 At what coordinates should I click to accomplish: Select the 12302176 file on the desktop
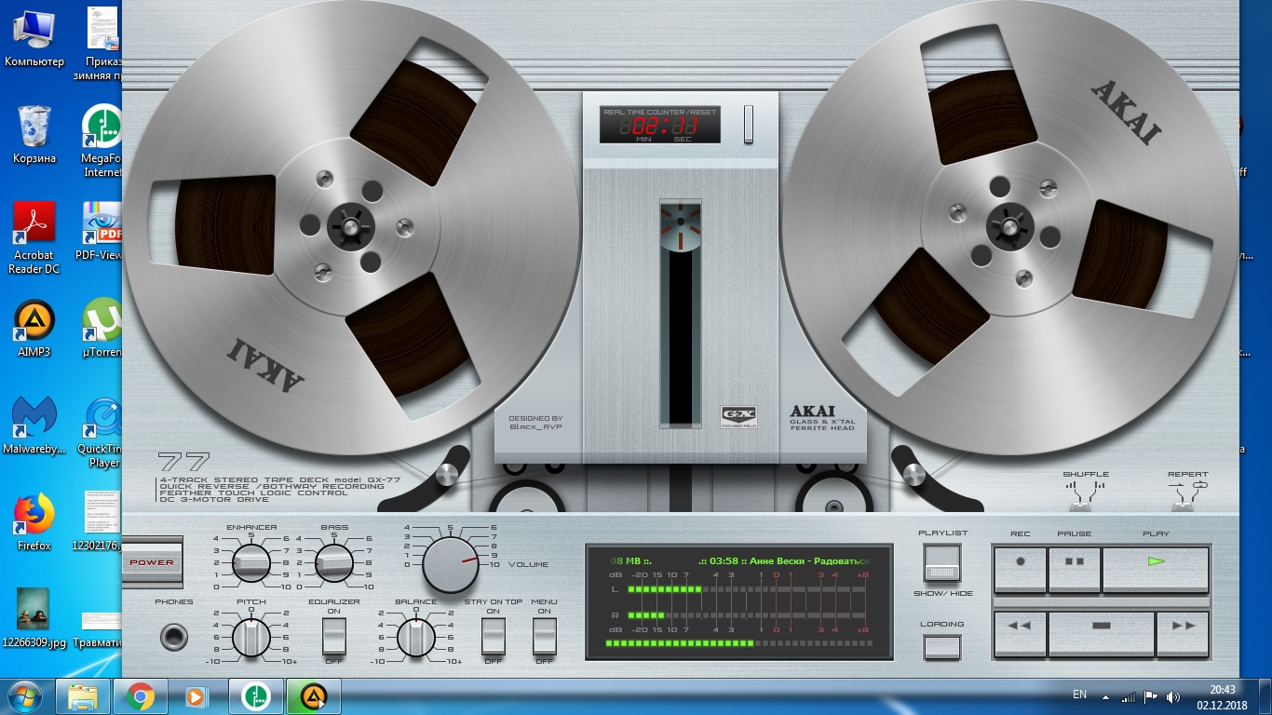point(99,521)
